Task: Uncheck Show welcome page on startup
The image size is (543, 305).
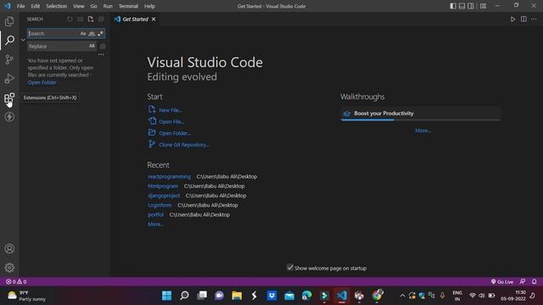Action: point(290,268)
